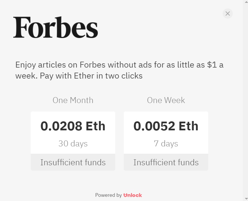Click the 7 days duration text

(166, 144)
